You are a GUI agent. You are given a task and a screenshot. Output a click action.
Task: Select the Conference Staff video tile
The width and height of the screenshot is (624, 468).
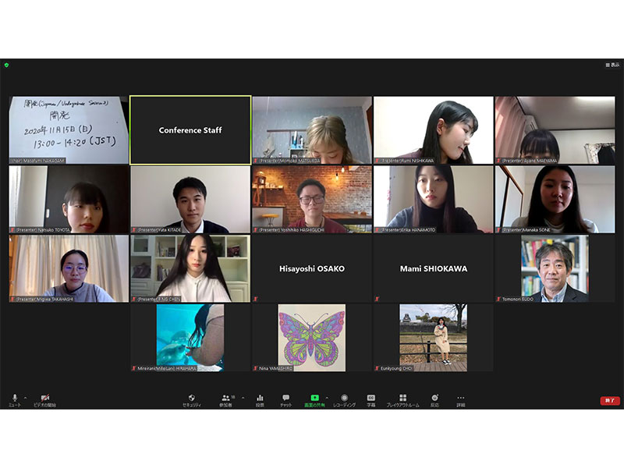[190, 130]
